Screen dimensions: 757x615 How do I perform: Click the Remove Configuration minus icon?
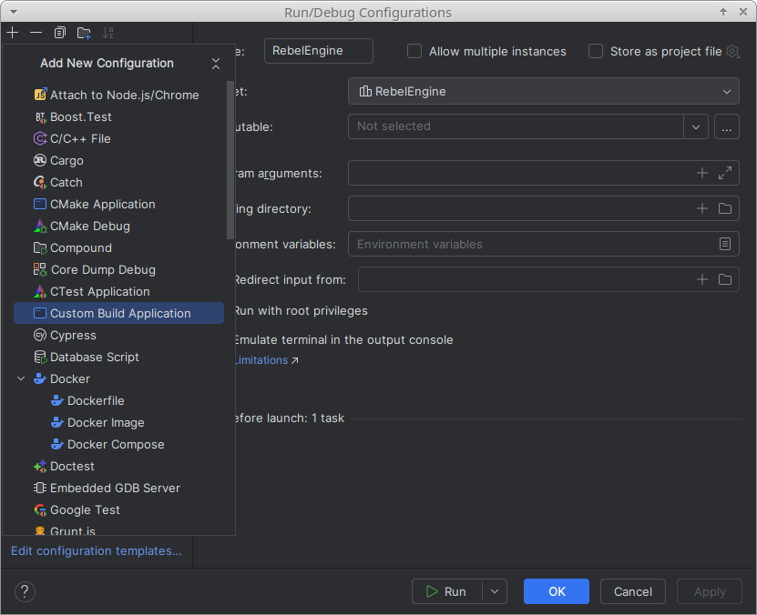point(36,33)
